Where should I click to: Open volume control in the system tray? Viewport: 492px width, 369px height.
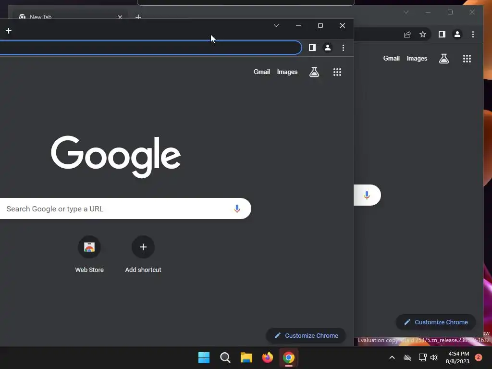pyautogui.click(x=434, y=357)
